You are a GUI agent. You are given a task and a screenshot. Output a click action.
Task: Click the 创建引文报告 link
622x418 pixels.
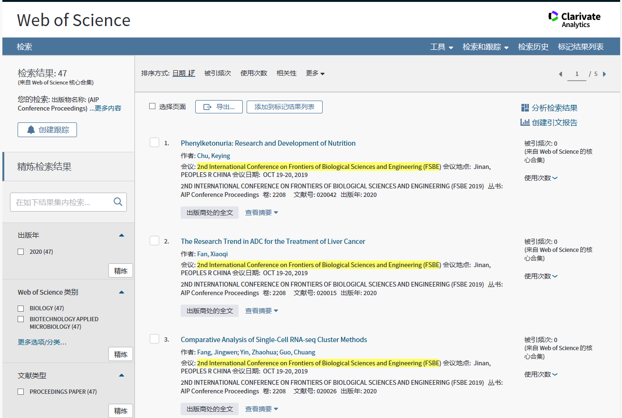click(x=555, y=122)
